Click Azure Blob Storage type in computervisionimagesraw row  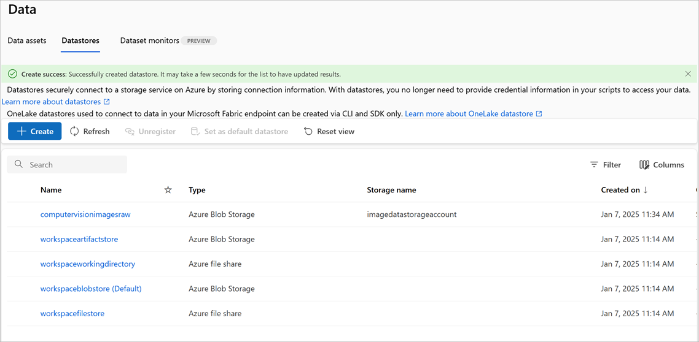(x=222, y=215)
